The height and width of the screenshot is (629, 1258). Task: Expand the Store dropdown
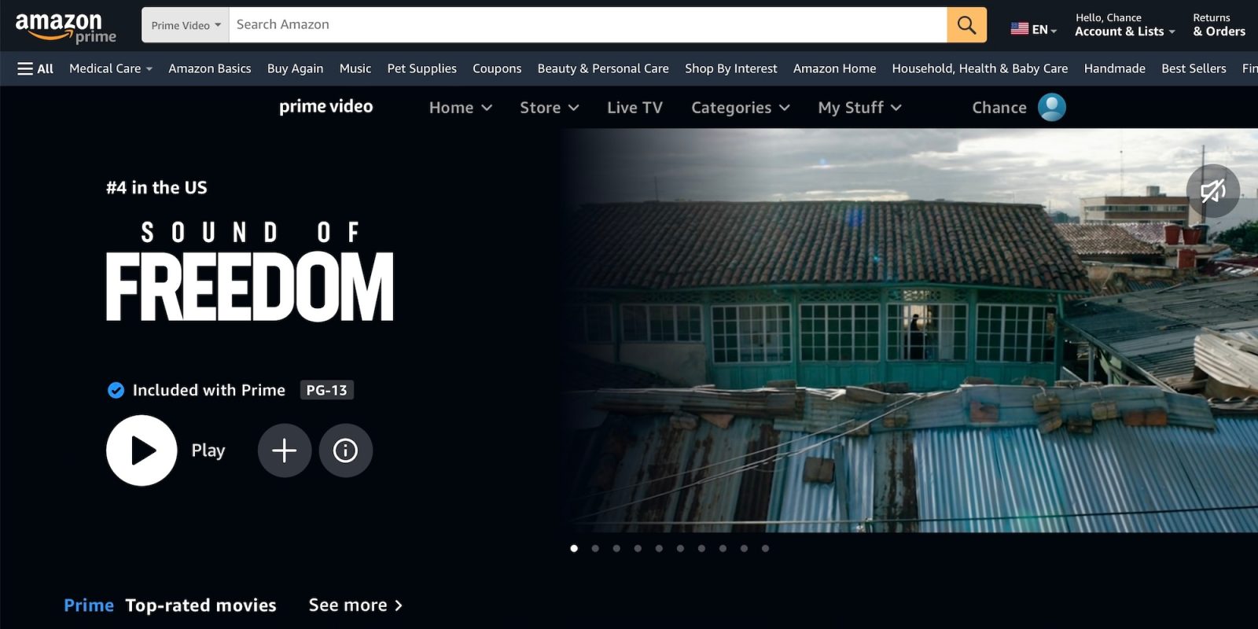tap(549, 108)
